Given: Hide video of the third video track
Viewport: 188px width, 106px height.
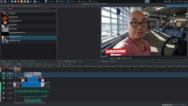Looking at the screenshot, I should pyautogui.click(x=10, y=78).
